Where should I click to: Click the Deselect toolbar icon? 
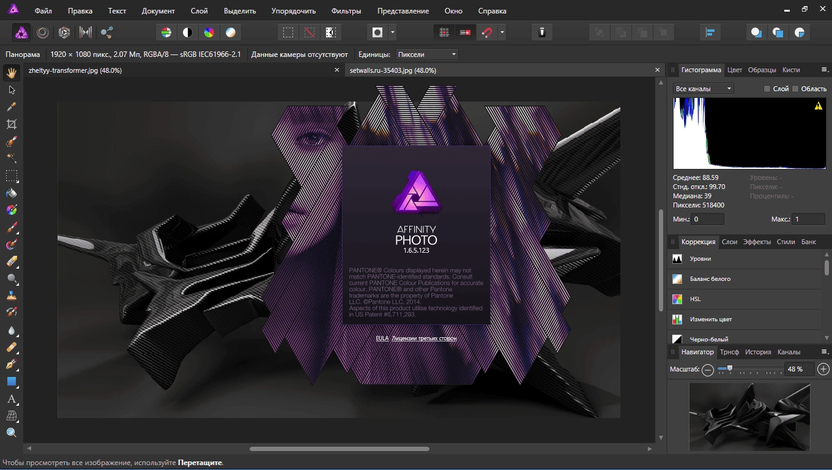tap(310, 32)
